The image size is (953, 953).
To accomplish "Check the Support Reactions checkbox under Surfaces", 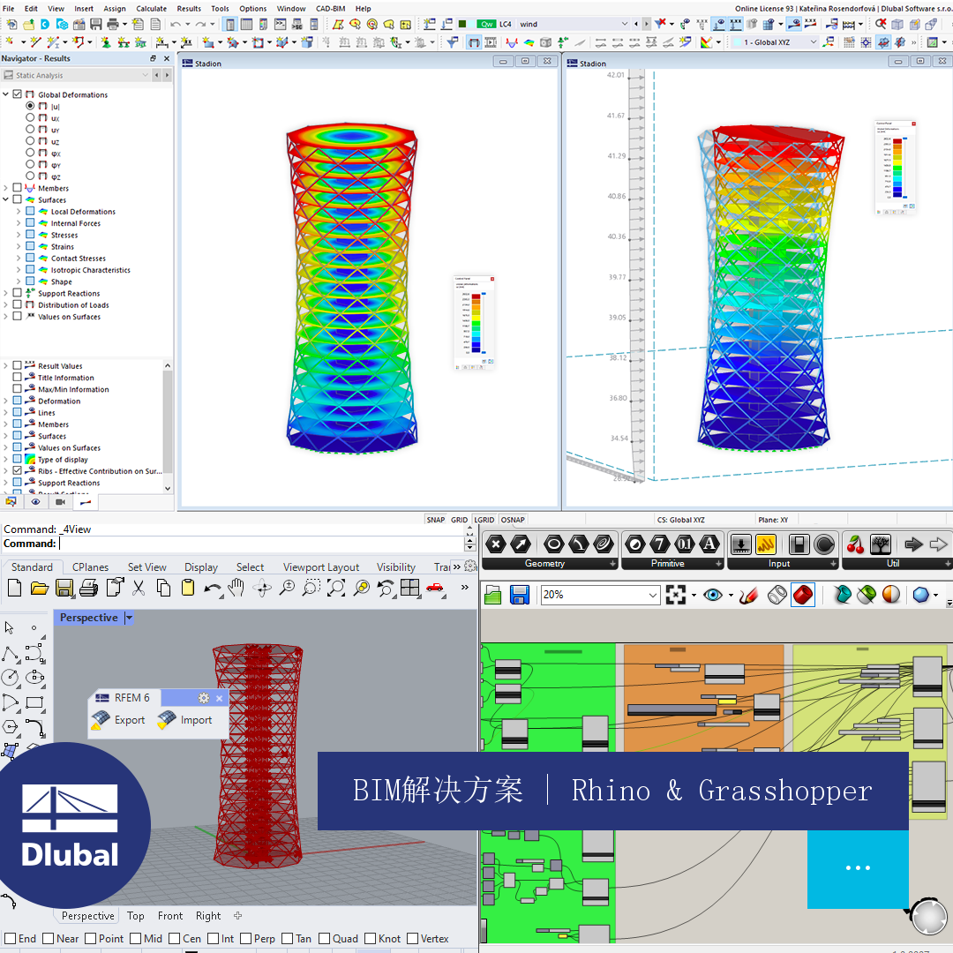I will tap(17, 293).
